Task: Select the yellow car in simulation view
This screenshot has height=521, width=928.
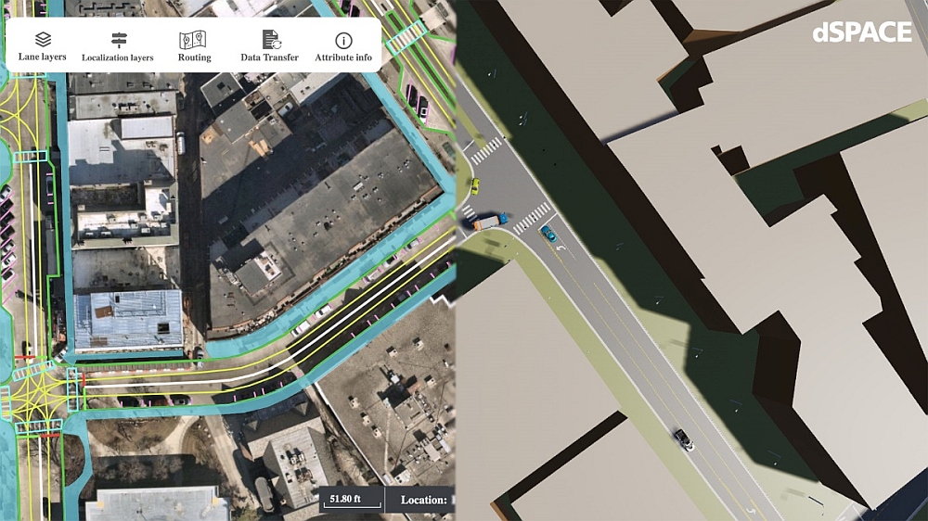Action: coord(474,186)
